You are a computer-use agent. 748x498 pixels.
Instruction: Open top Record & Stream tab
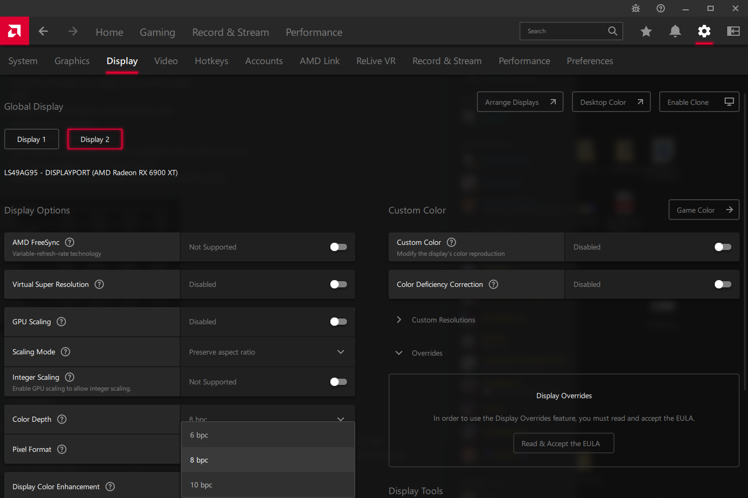point(231,32)
